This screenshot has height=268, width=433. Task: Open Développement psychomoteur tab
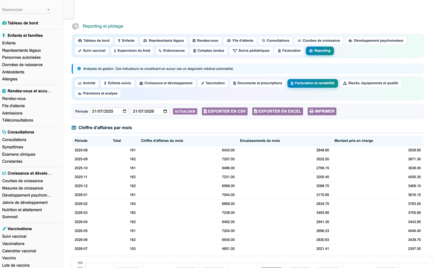tap(376, 41)
